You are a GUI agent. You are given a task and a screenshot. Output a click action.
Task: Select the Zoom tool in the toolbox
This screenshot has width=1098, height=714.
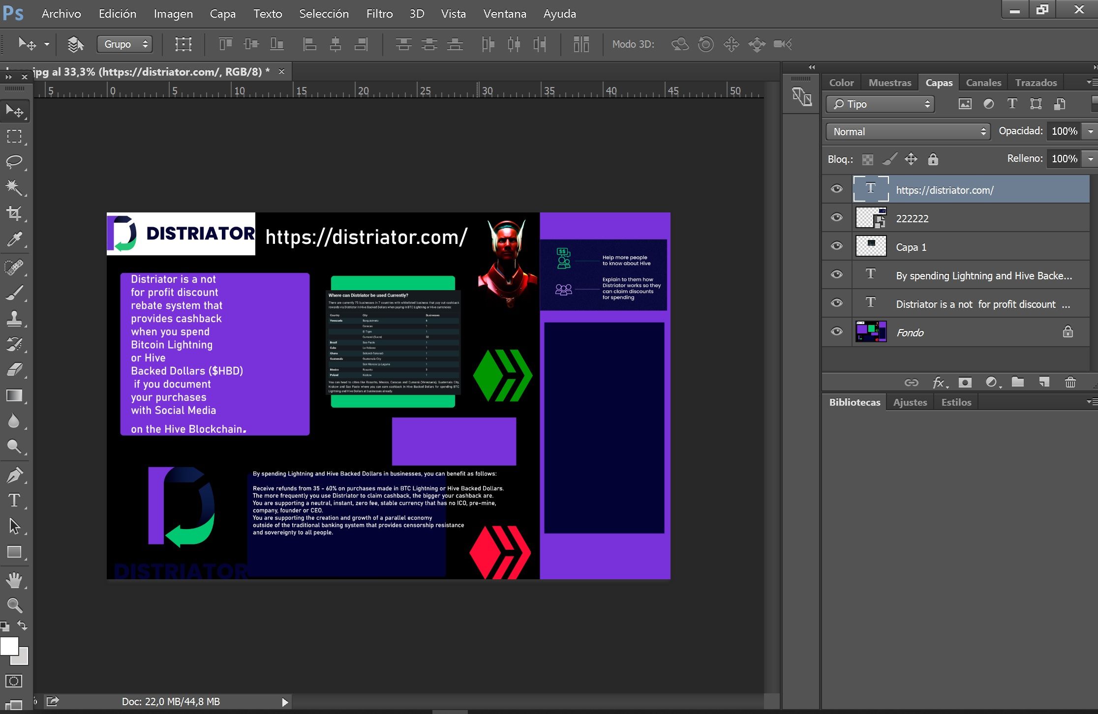(x=14, y=605)
